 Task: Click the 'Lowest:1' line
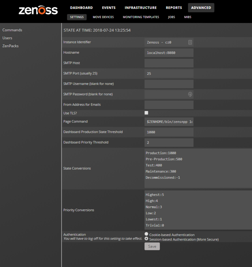coord(154,219)
